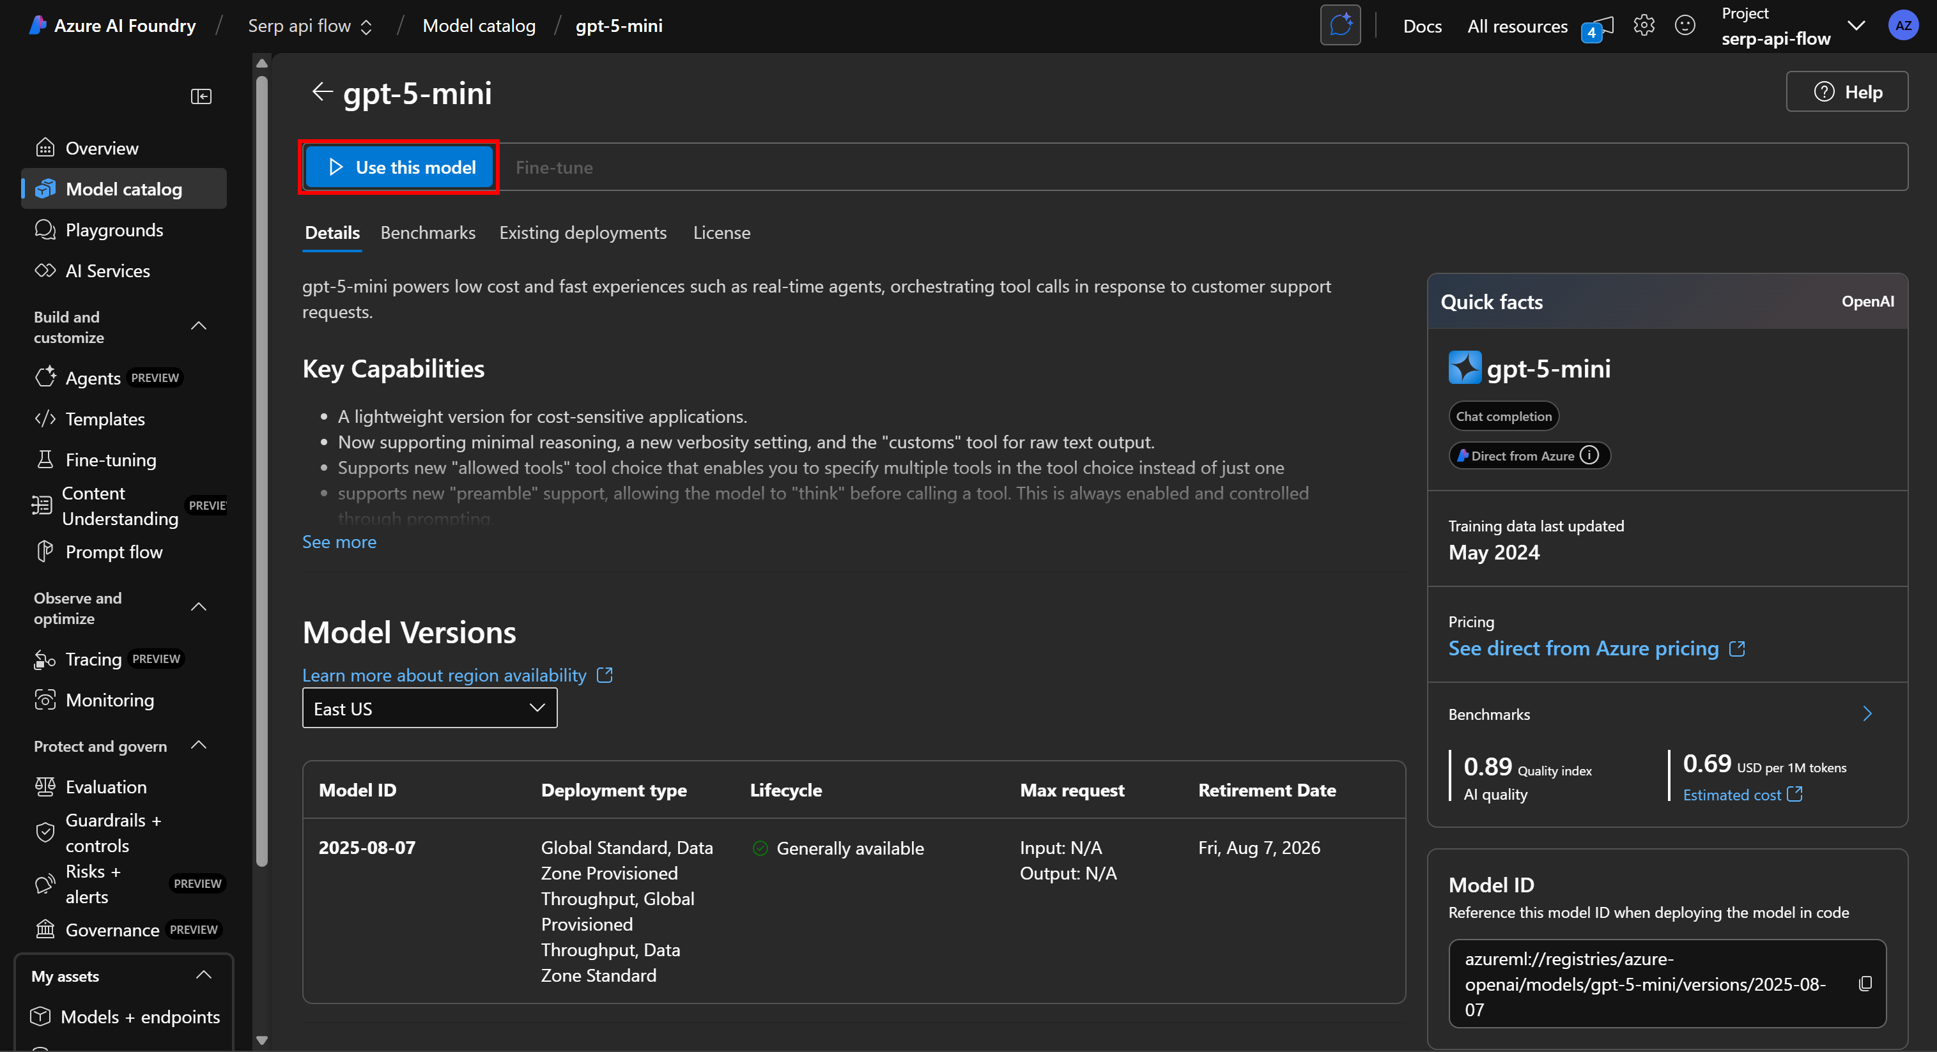Collapse the Build and customize section
This screenshot has height=1052, width=1937.
coord(199,326)
